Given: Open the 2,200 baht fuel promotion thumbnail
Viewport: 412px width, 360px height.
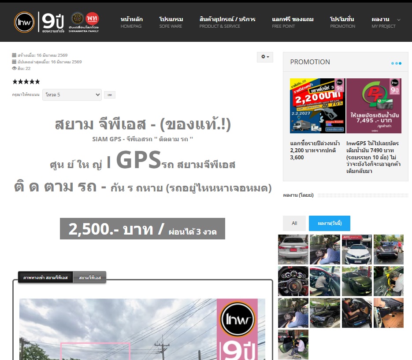Looking at the screenshot, I should tap(317, 106).
